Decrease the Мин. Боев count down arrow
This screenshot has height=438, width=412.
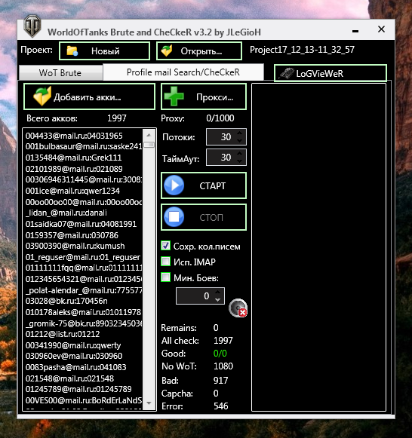click(x=218, y=299)
